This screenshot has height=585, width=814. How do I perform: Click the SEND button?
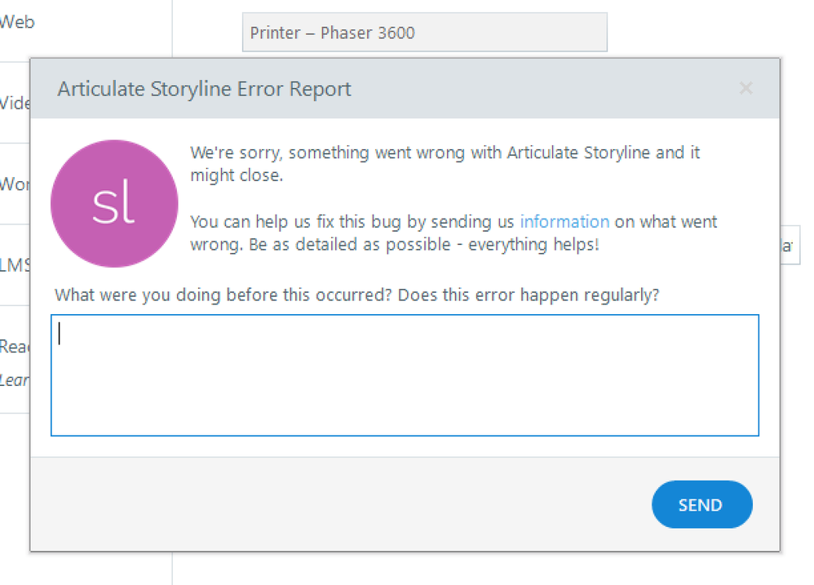tap(701, 504)
